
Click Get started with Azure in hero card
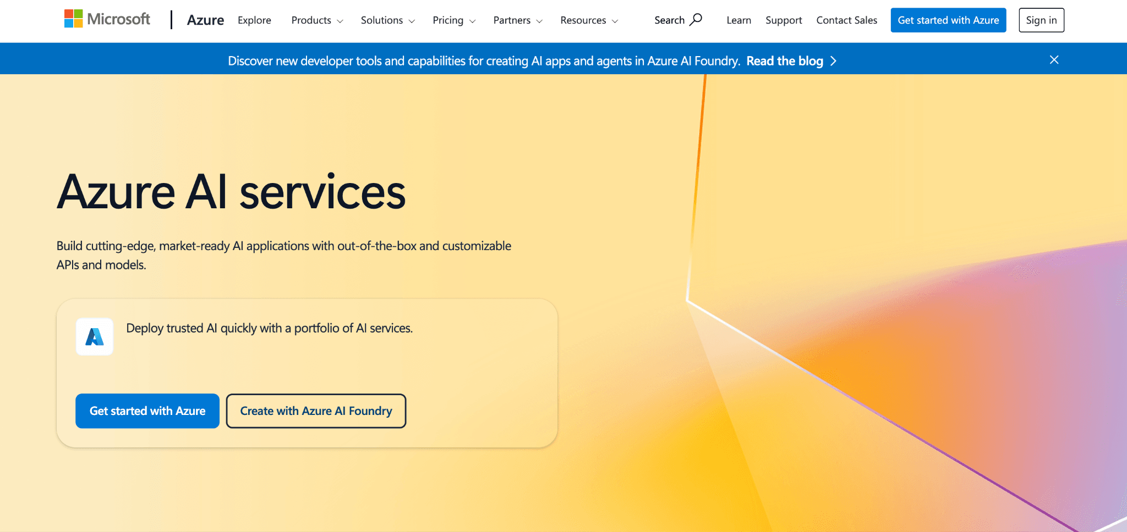tap(147, 411)
